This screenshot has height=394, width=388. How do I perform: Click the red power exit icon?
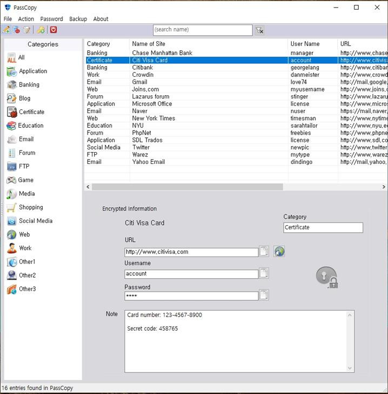[x=53, y=30]
